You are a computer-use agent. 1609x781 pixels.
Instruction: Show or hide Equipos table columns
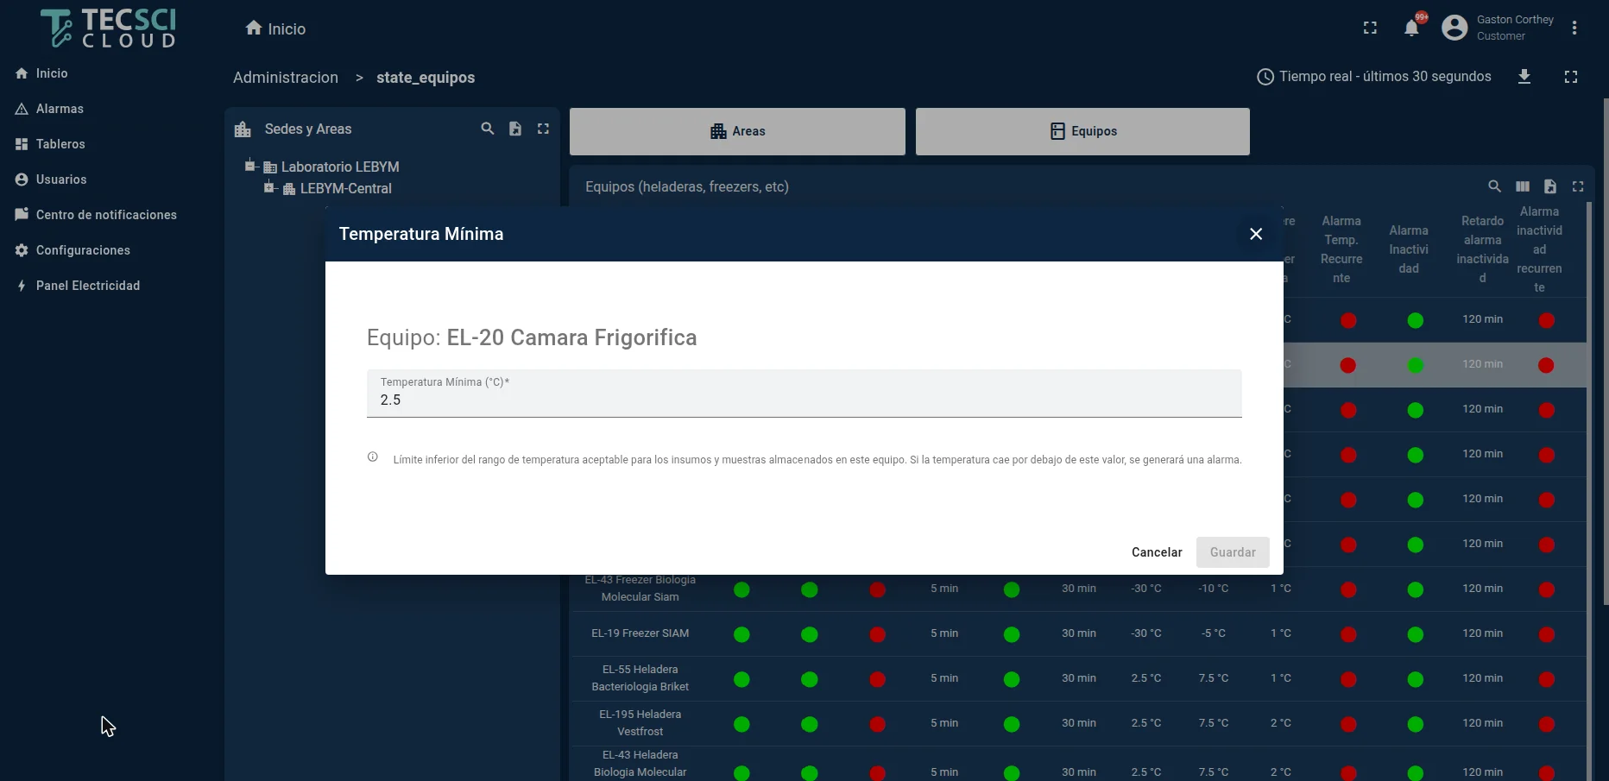[1523, 186]
